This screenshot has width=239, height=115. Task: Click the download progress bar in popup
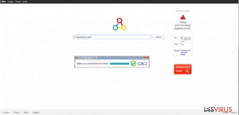[119, 64]
